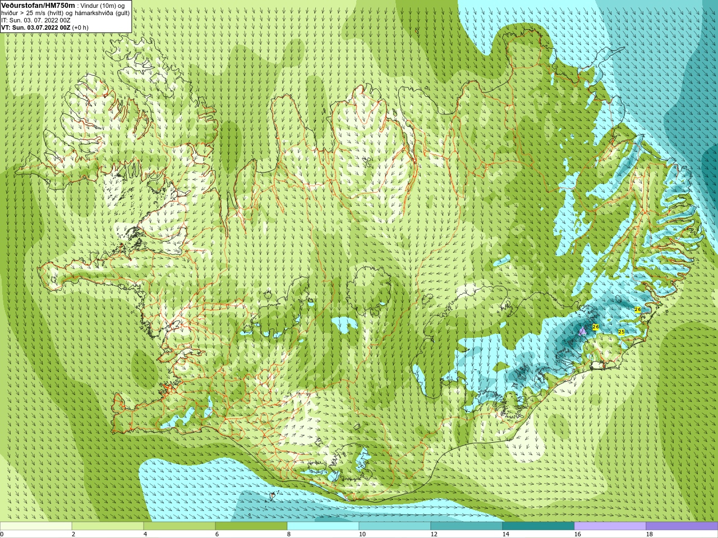The image size is (718, 538).
Task: Click the darkest purple 18+ legend swatch
Action: pyautogui.click(x=682, y=526)
